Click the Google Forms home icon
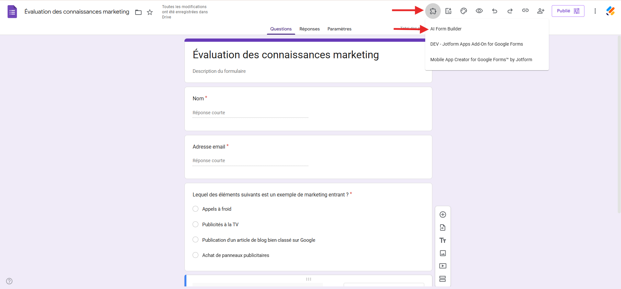621x289 pixels. pyautogui.click(x=12, y=12)
